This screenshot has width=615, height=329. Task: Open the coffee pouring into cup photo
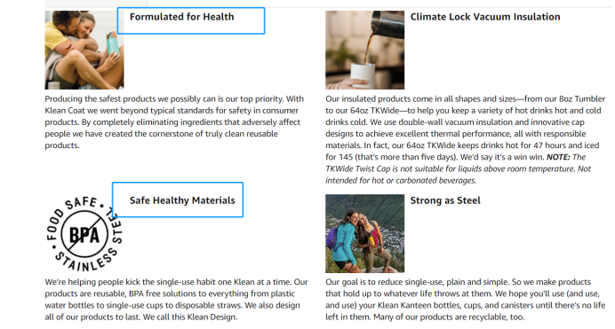[364, 50]
